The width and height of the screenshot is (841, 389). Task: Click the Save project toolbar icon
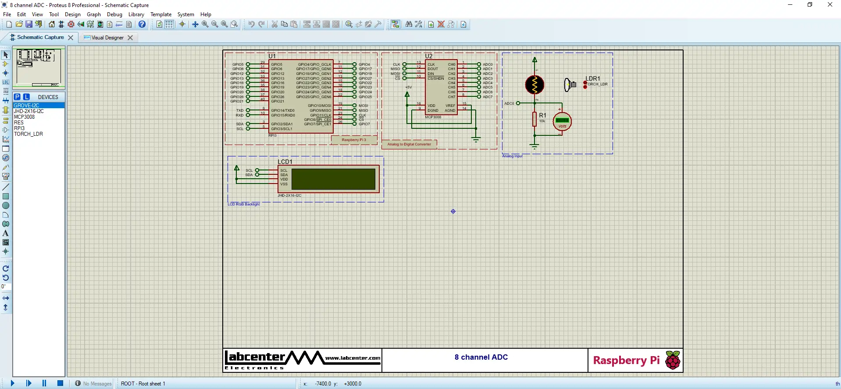point(29,25)
